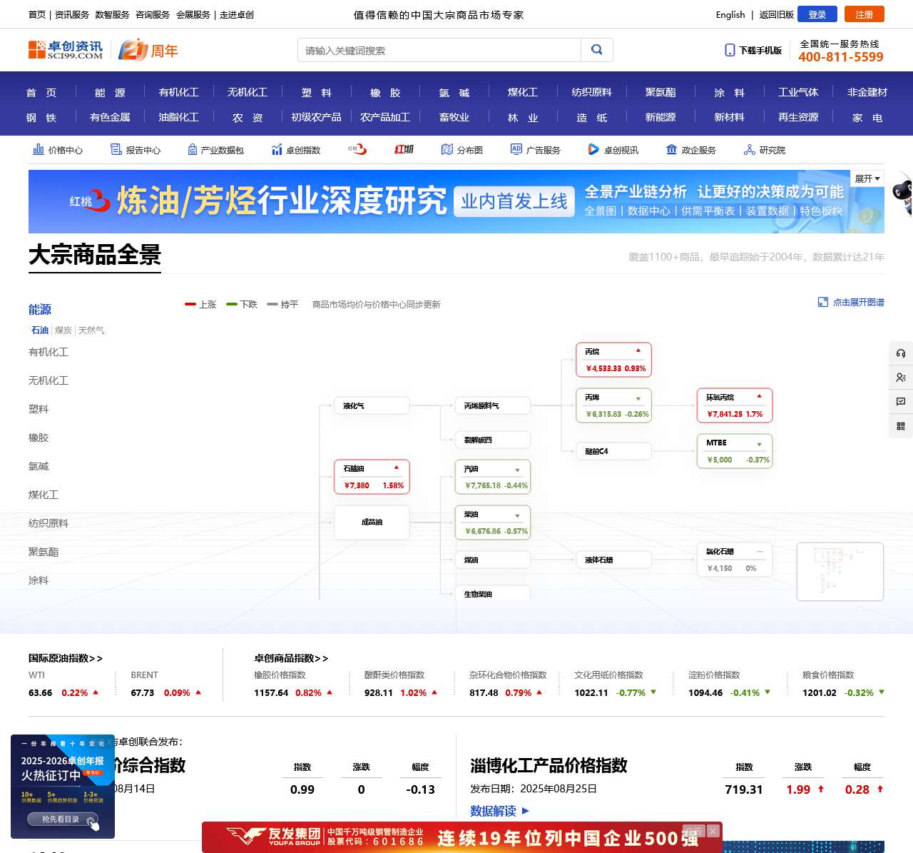913x853 pixels.
Task: Expand the full commodity map 点击展开图谱
Action: pyautogui.click(x=851, y=302)
